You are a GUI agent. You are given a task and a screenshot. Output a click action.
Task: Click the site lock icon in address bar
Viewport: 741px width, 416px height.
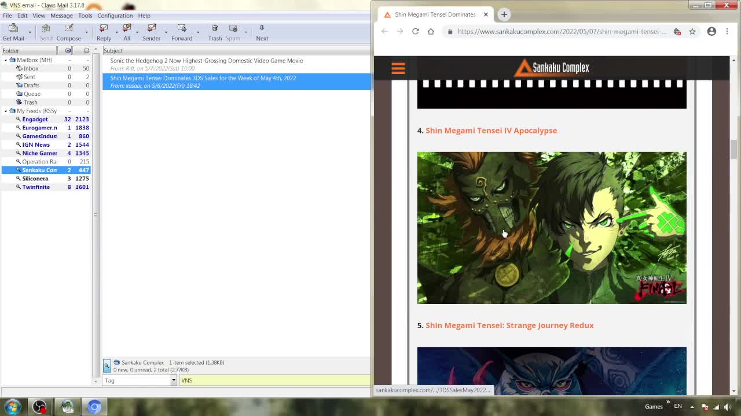(450, 31)
